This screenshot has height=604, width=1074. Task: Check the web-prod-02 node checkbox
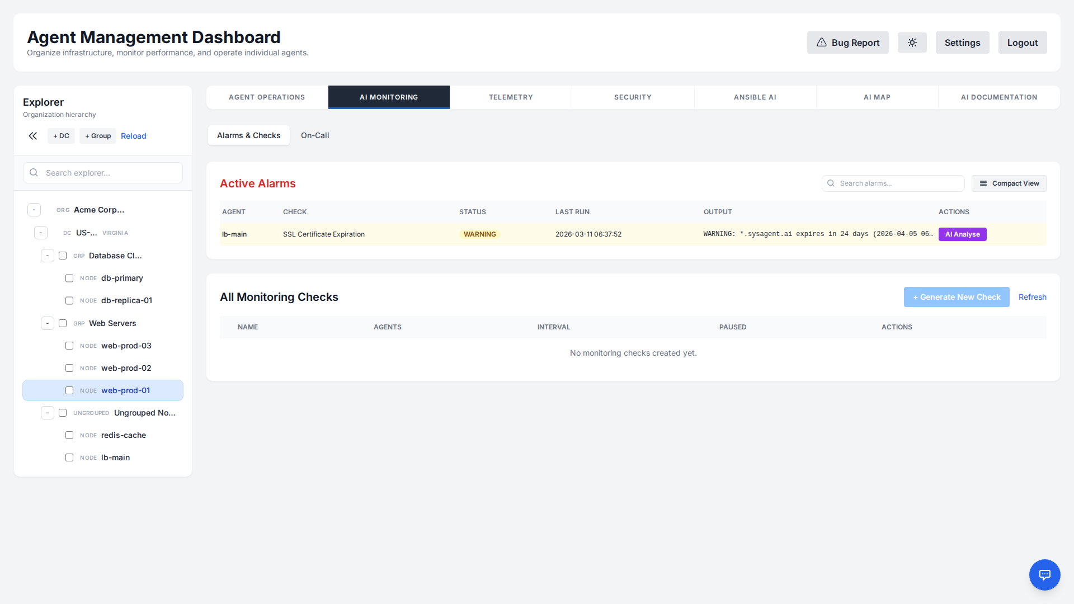click(69, 368)
